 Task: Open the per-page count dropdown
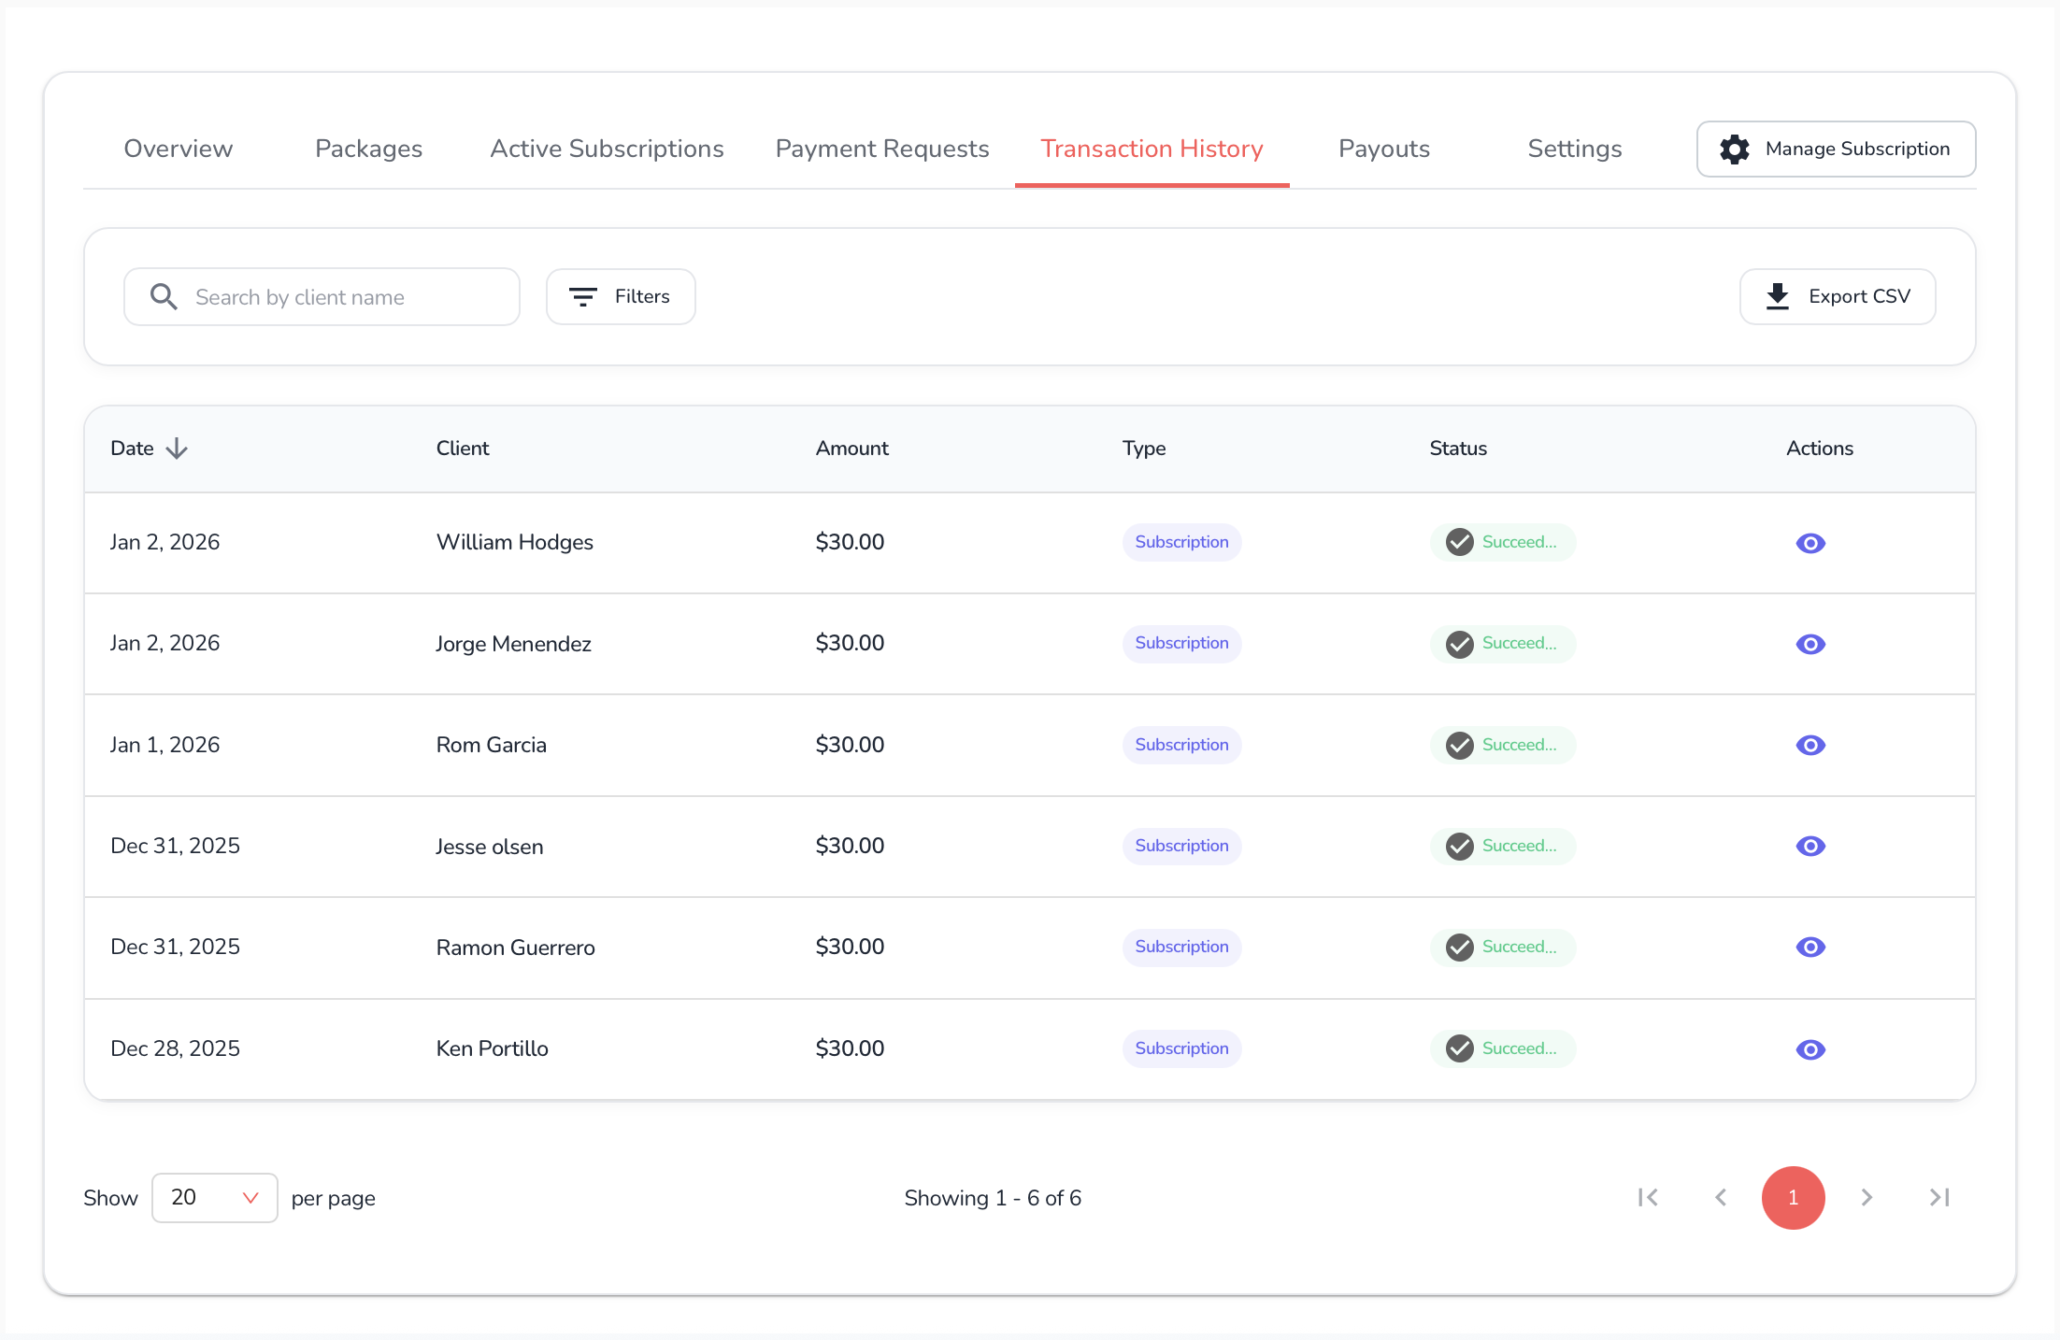pos(214,1197)
